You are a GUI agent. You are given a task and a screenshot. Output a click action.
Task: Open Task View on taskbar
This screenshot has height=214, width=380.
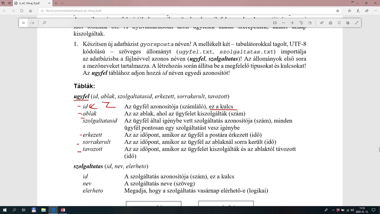click(x=24, y=210)
